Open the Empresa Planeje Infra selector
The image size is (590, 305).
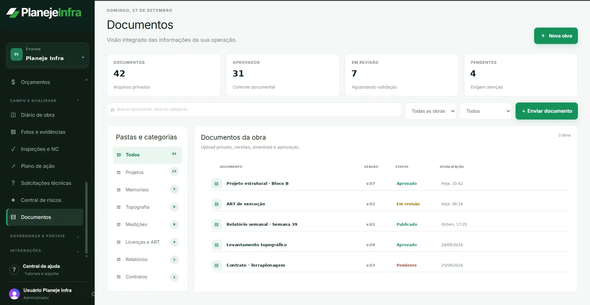[47, 55]
